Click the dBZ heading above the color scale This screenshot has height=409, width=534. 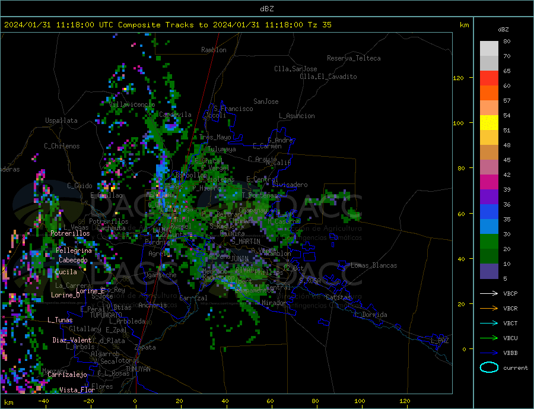point(503,30)
